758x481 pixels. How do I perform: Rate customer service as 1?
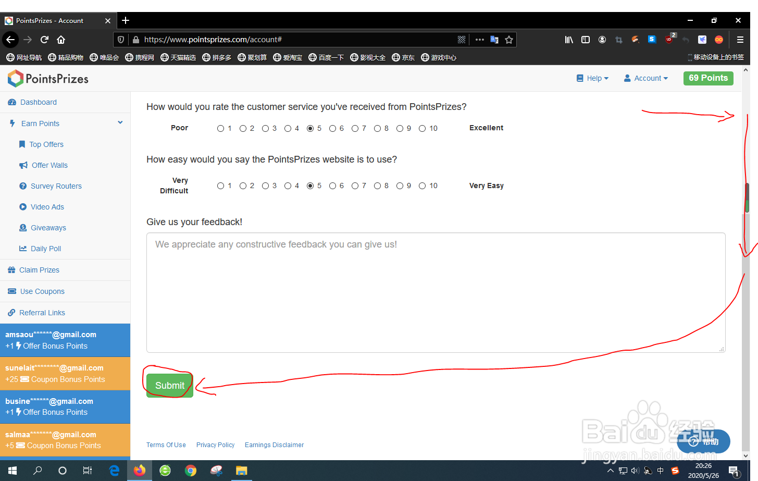point(220,128)
